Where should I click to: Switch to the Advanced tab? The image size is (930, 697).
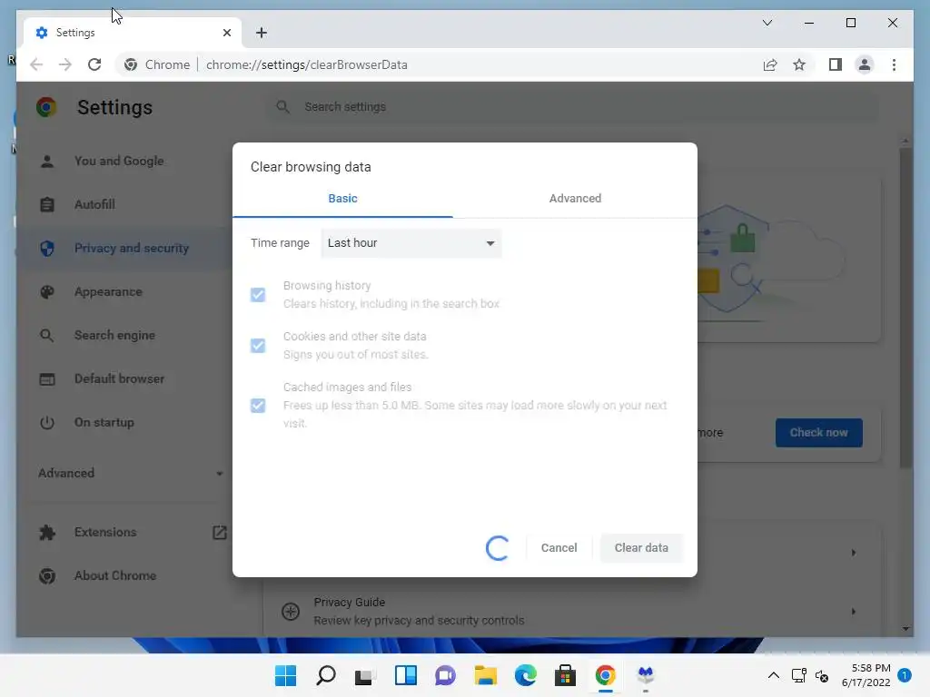tap(575, 199)
